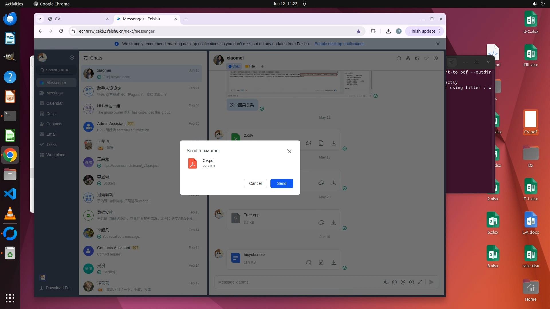Click the Send button in dialog
The image size is (550, 309).
coord(282,183)
